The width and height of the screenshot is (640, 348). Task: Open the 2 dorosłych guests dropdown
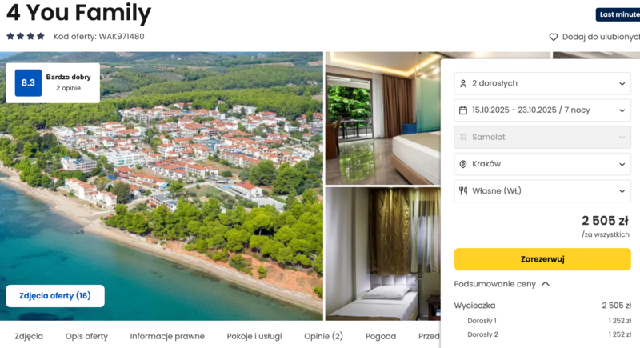[x=542, y=84]
